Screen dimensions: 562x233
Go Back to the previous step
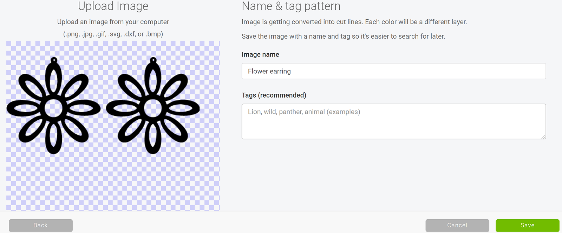[41, 225]
